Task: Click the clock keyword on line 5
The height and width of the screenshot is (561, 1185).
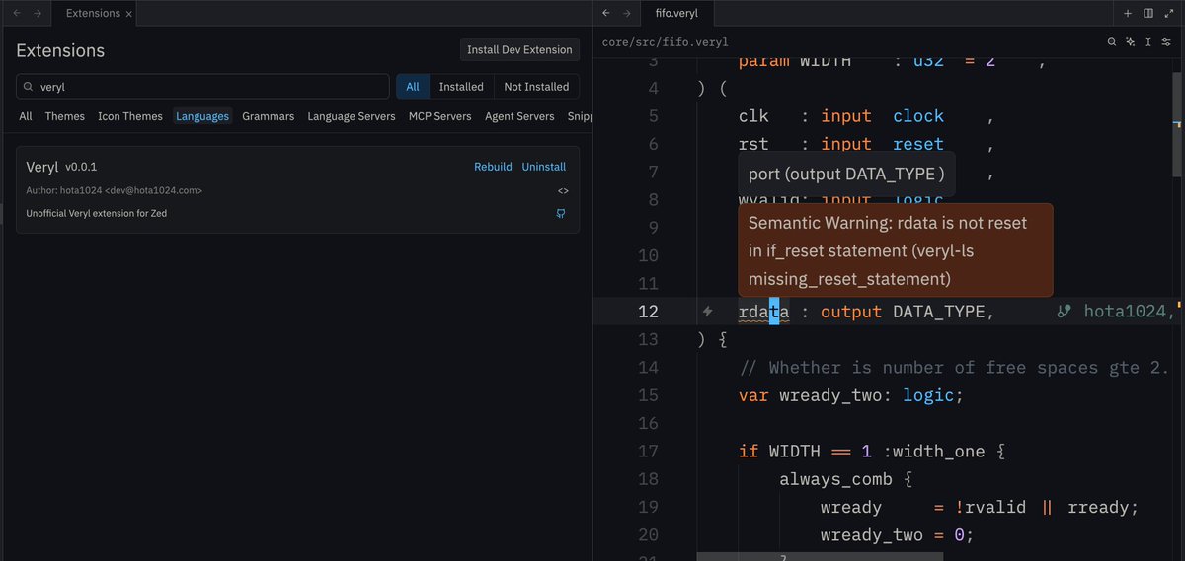Action: coord(918,116)
